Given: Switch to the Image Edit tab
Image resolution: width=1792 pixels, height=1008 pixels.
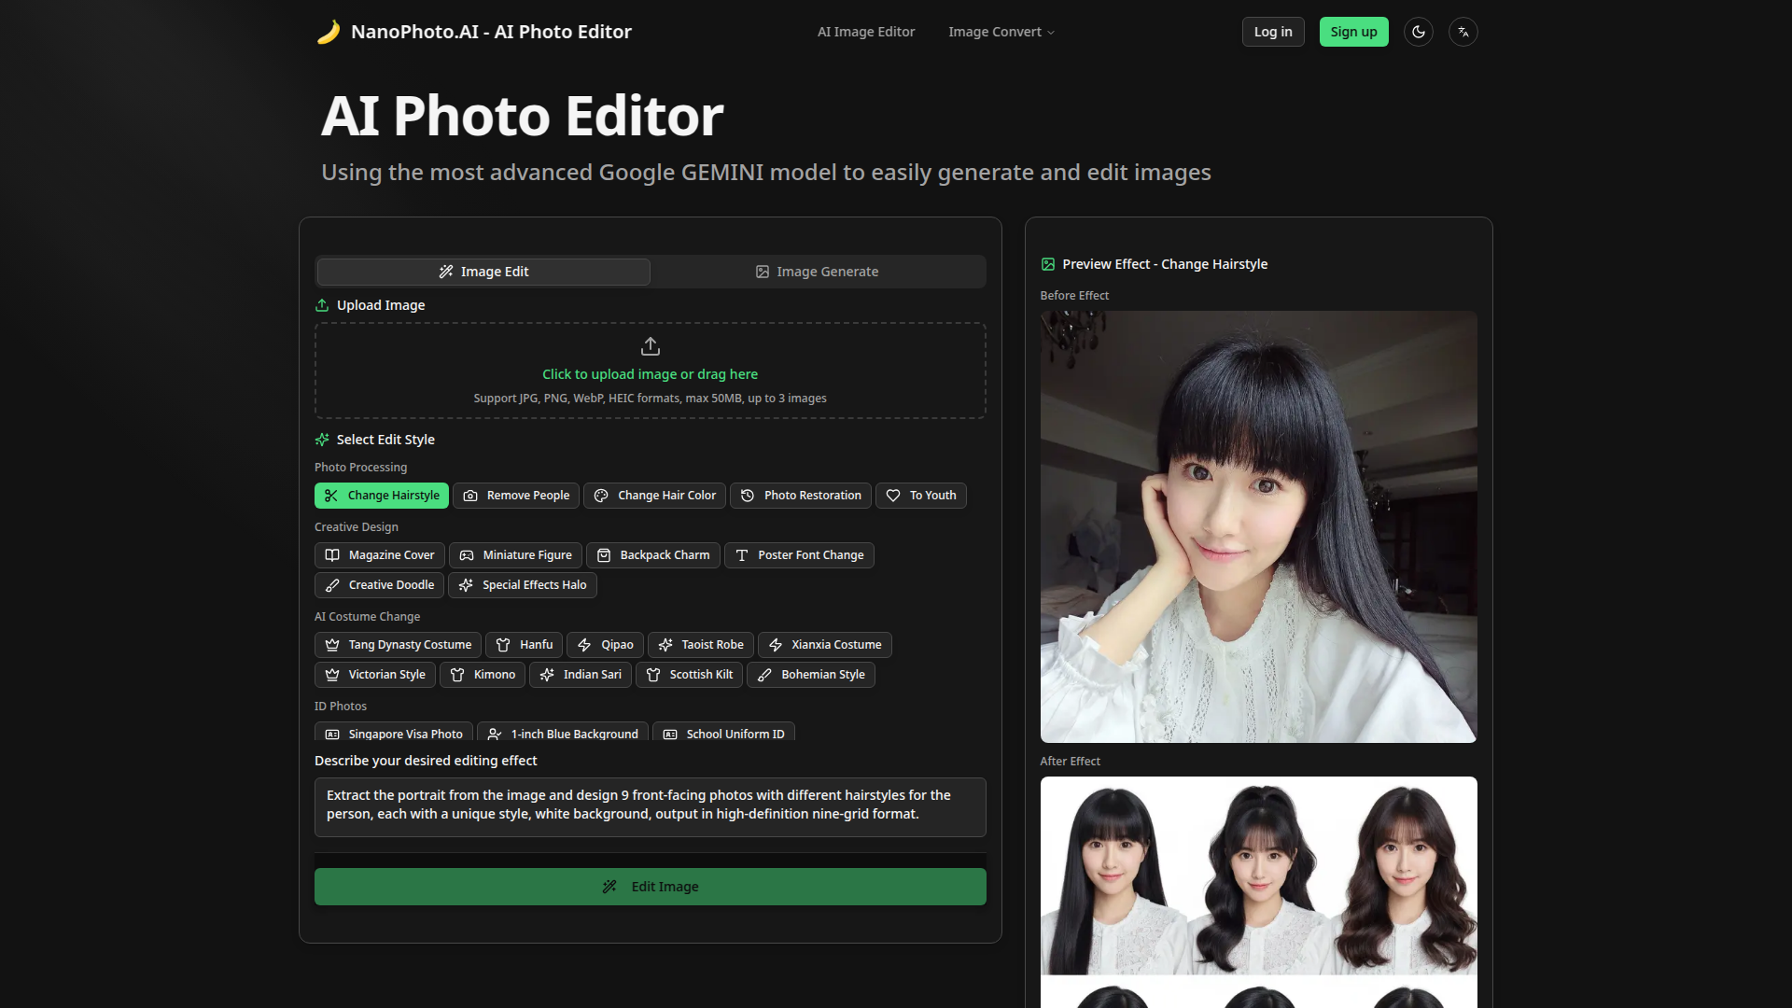Looking at the screenshot, I should pyautogui.click(x=483, y=271).
